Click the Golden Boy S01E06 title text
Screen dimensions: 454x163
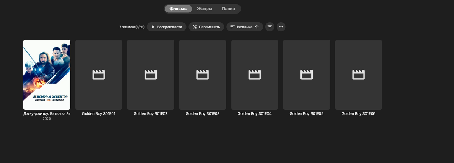[359, 113]
